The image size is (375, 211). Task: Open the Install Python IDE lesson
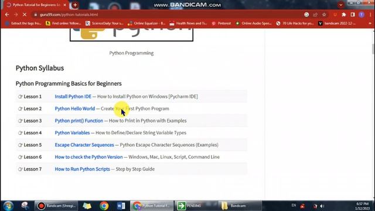(x=73, y=96)
